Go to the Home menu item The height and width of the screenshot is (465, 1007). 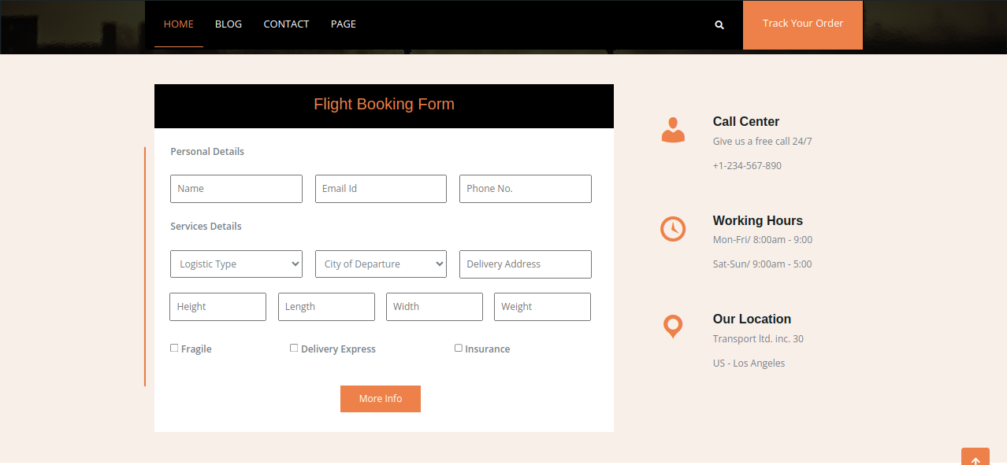tap(178, 24)
